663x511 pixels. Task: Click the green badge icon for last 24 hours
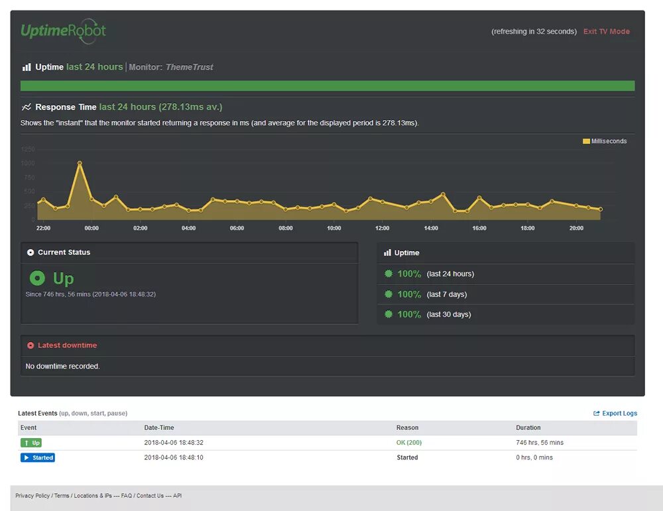(x=388, y=274)
